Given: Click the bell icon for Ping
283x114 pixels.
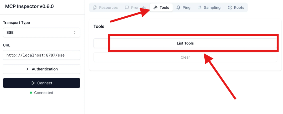Looking at the screenshot, I should click(x=178, y=8).
